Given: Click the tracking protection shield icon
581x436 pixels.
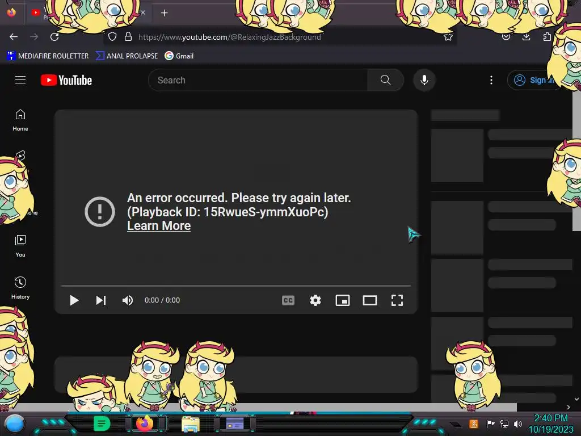Looking at the screenshot, I should click(x=112, y=37).
